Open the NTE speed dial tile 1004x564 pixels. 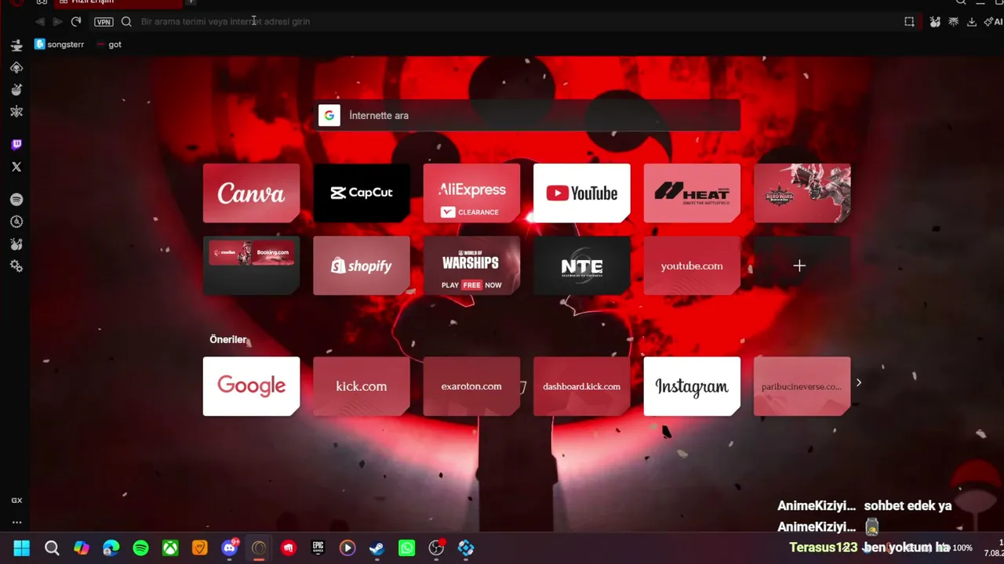point(582,266)
